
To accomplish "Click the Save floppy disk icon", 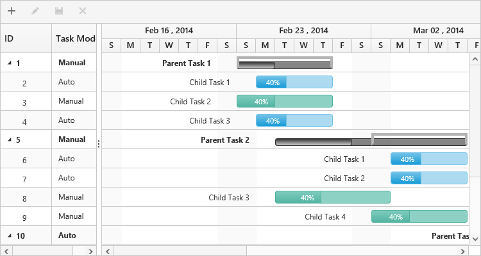I will [59, 11].
